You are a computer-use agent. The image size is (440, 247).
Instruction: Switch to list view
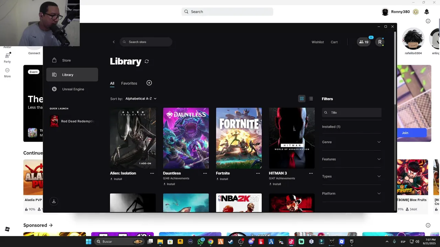pos(311,99)
